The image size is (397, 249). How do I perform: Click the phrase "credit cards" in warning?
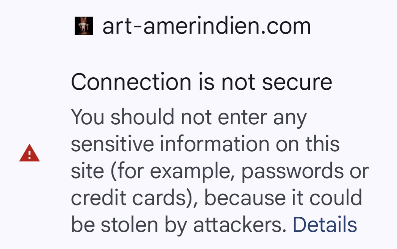[130, 198]
